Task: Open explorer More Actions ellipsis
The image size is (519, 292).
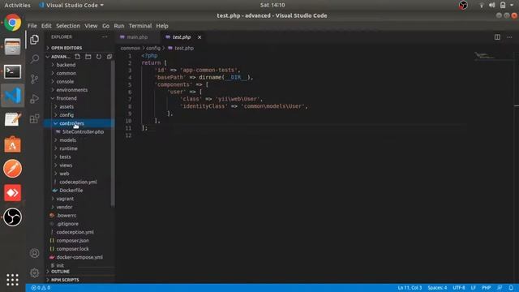Action: [105, 37]
